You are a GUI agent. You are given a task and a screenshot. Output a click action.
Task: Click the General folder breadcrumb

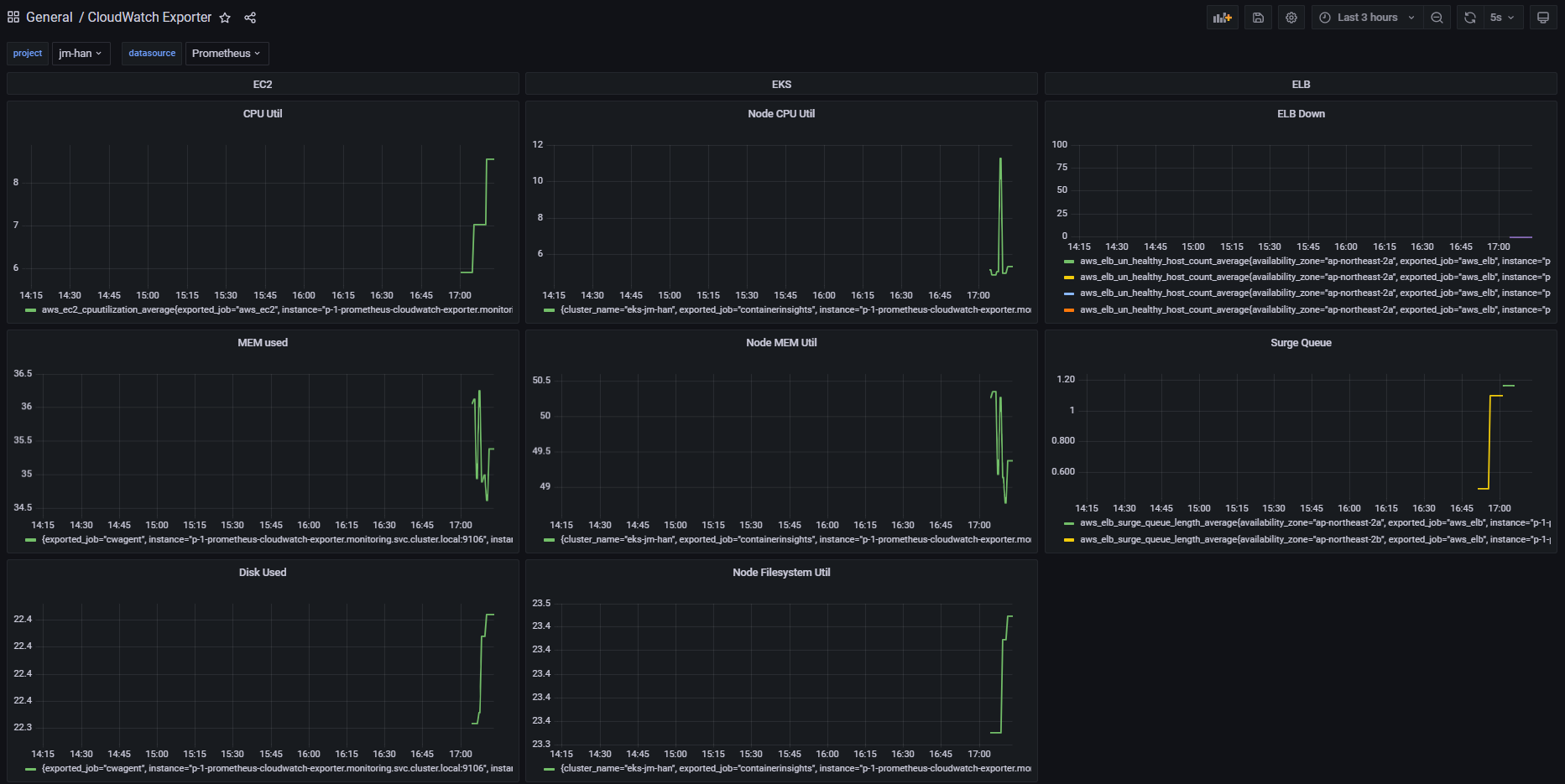pos(50,18)
